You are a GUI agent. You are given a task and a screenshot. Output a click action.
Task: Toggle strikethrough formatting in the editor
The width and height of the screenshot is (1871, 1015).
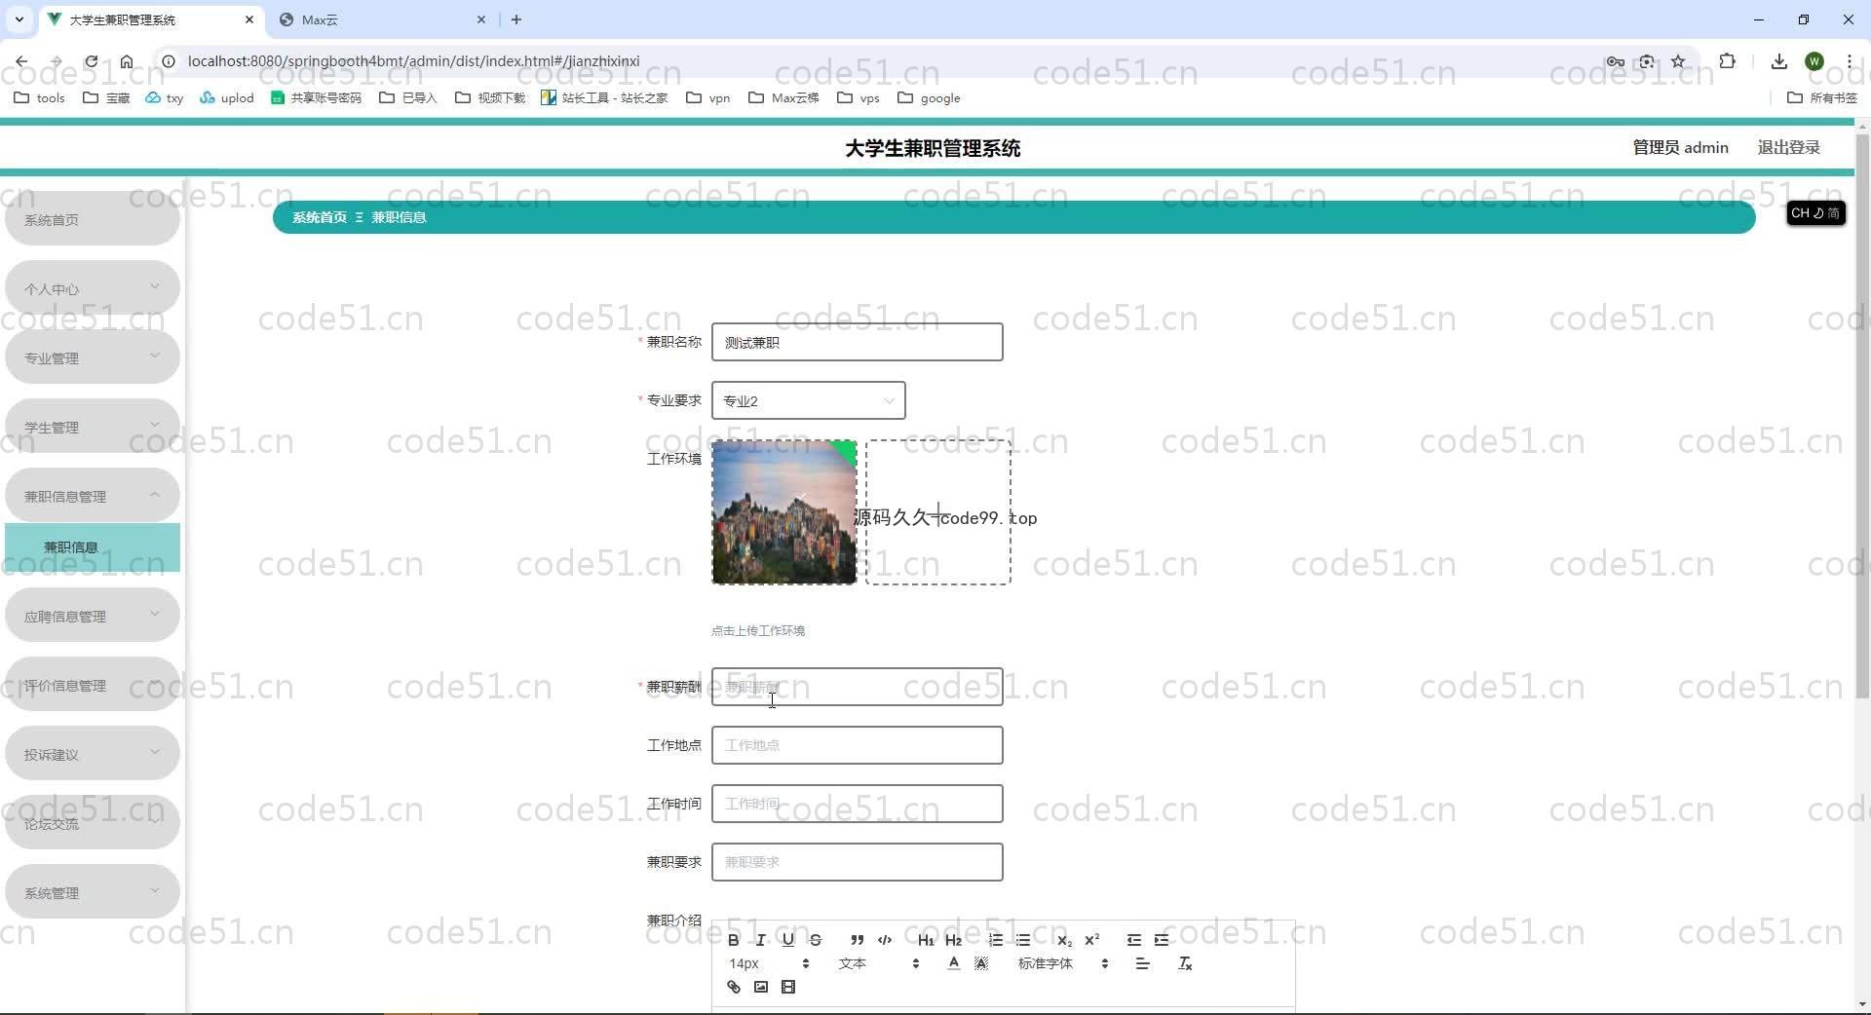(x=816, y=940)
